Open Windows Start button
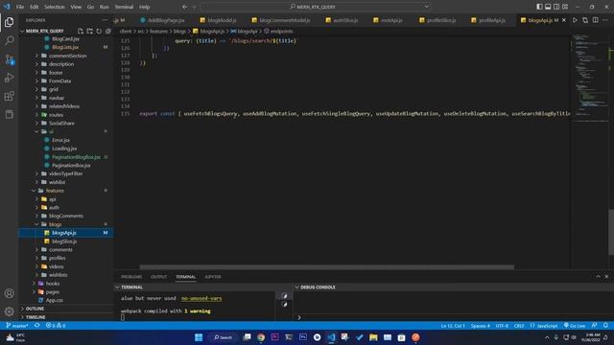This screenshot has width=614, height=345. point(199,337)
